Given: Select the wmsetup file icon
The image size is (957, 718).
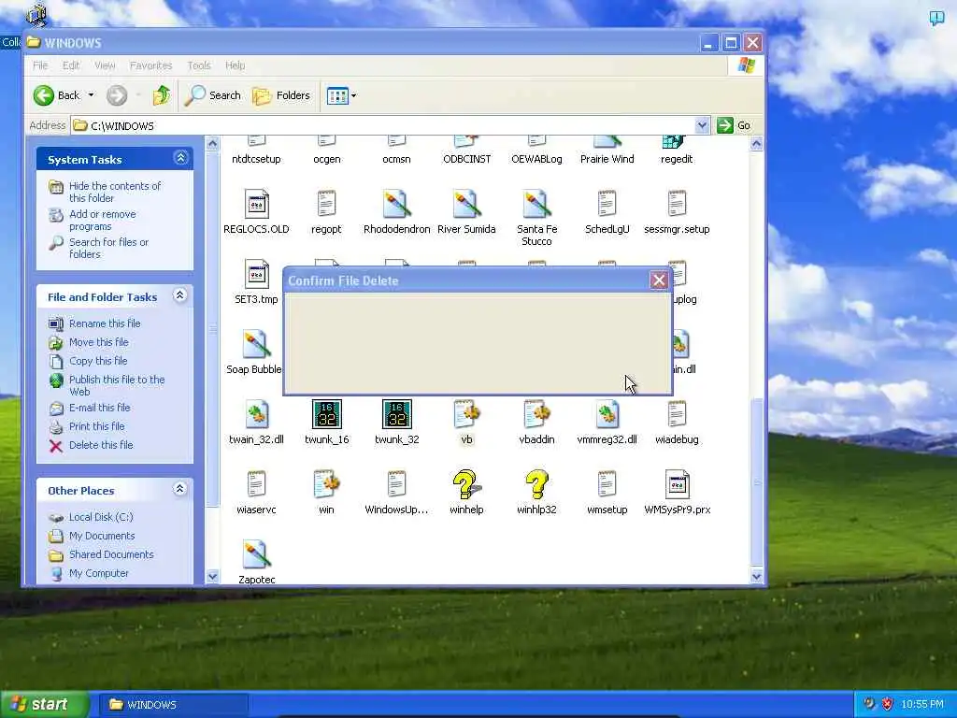Looking at the screenshot, I should click(607, 485).
